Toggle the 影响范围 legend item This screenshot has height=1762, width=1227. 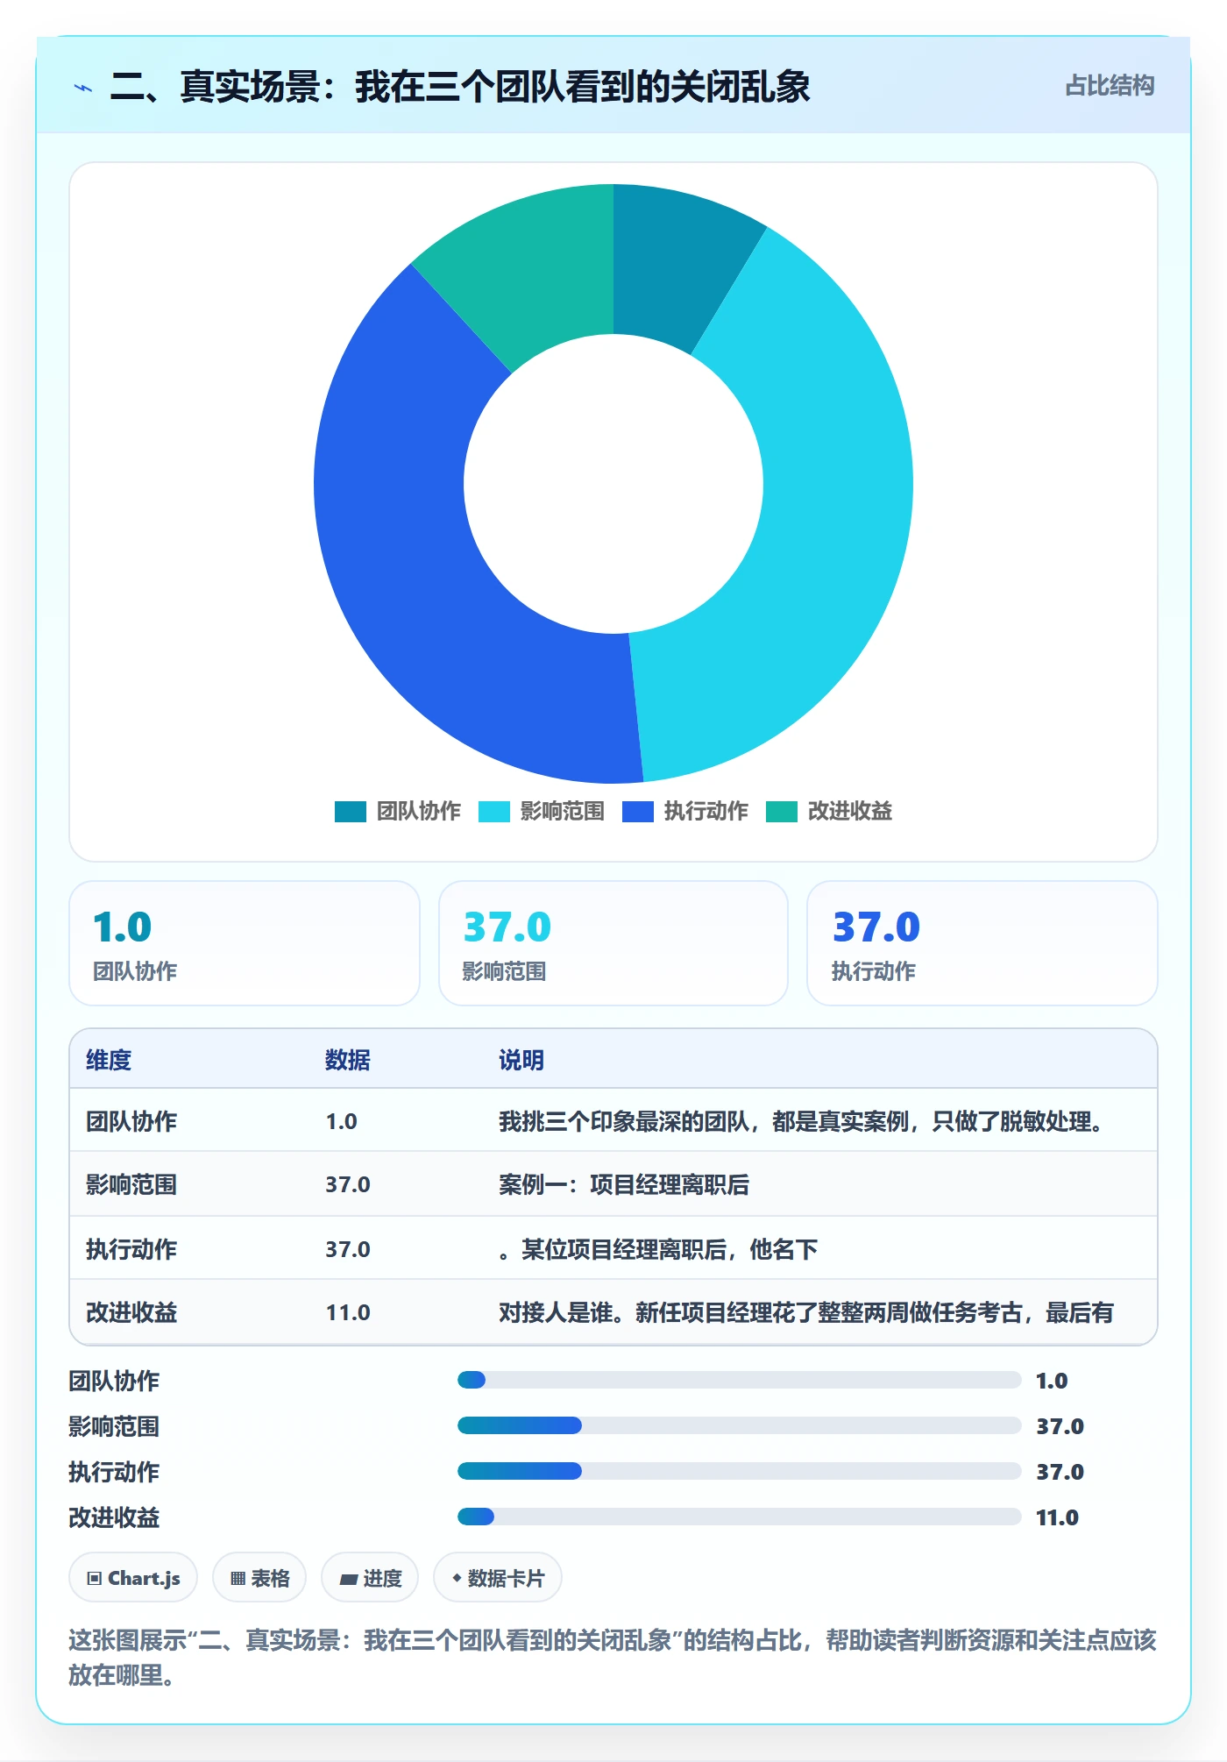point(542,812)
